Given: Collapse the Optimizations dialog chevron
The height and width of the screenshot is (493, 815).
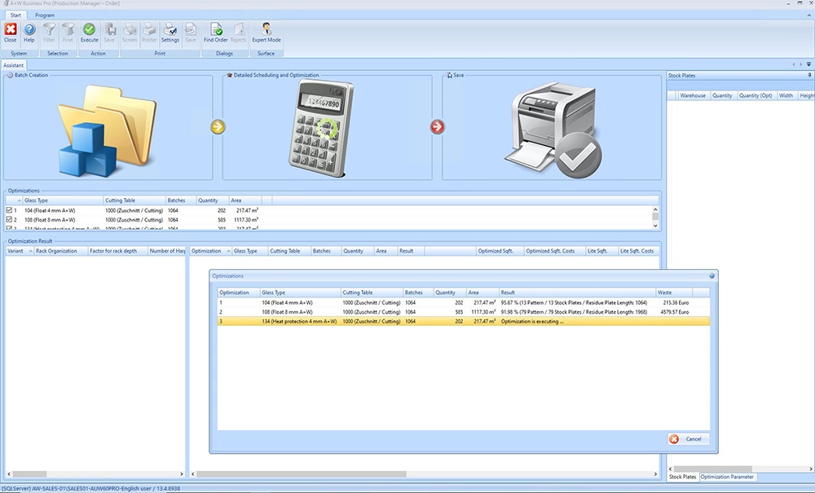Looking at the screenshot, I should [711, 276].
